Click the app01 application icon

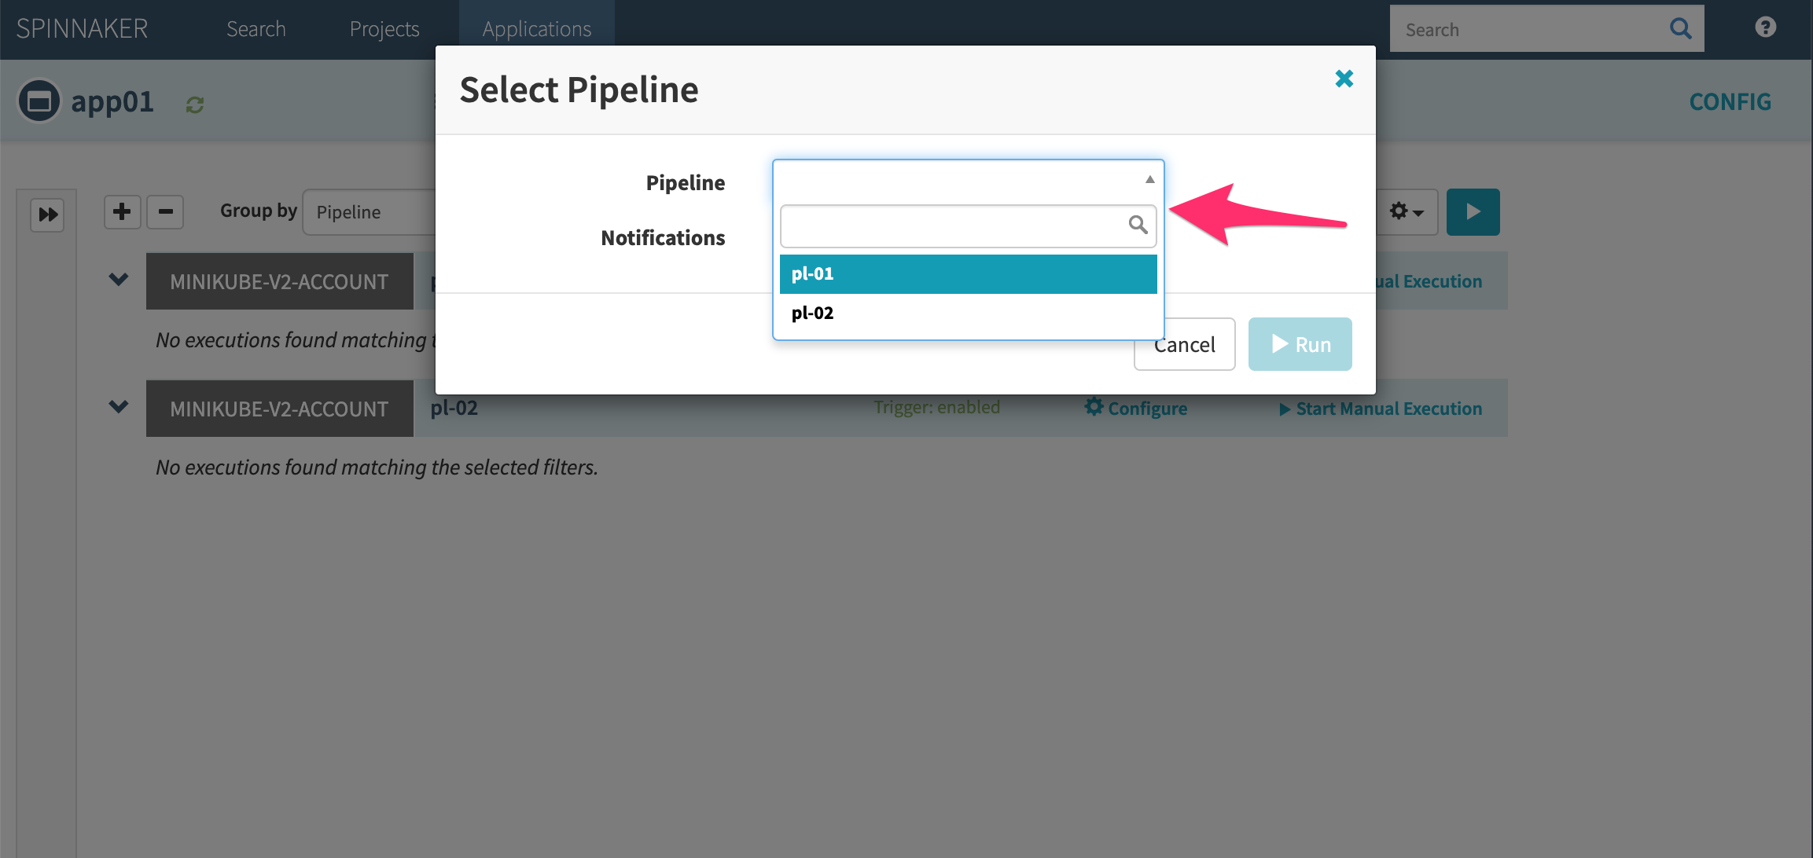[39, 101]
